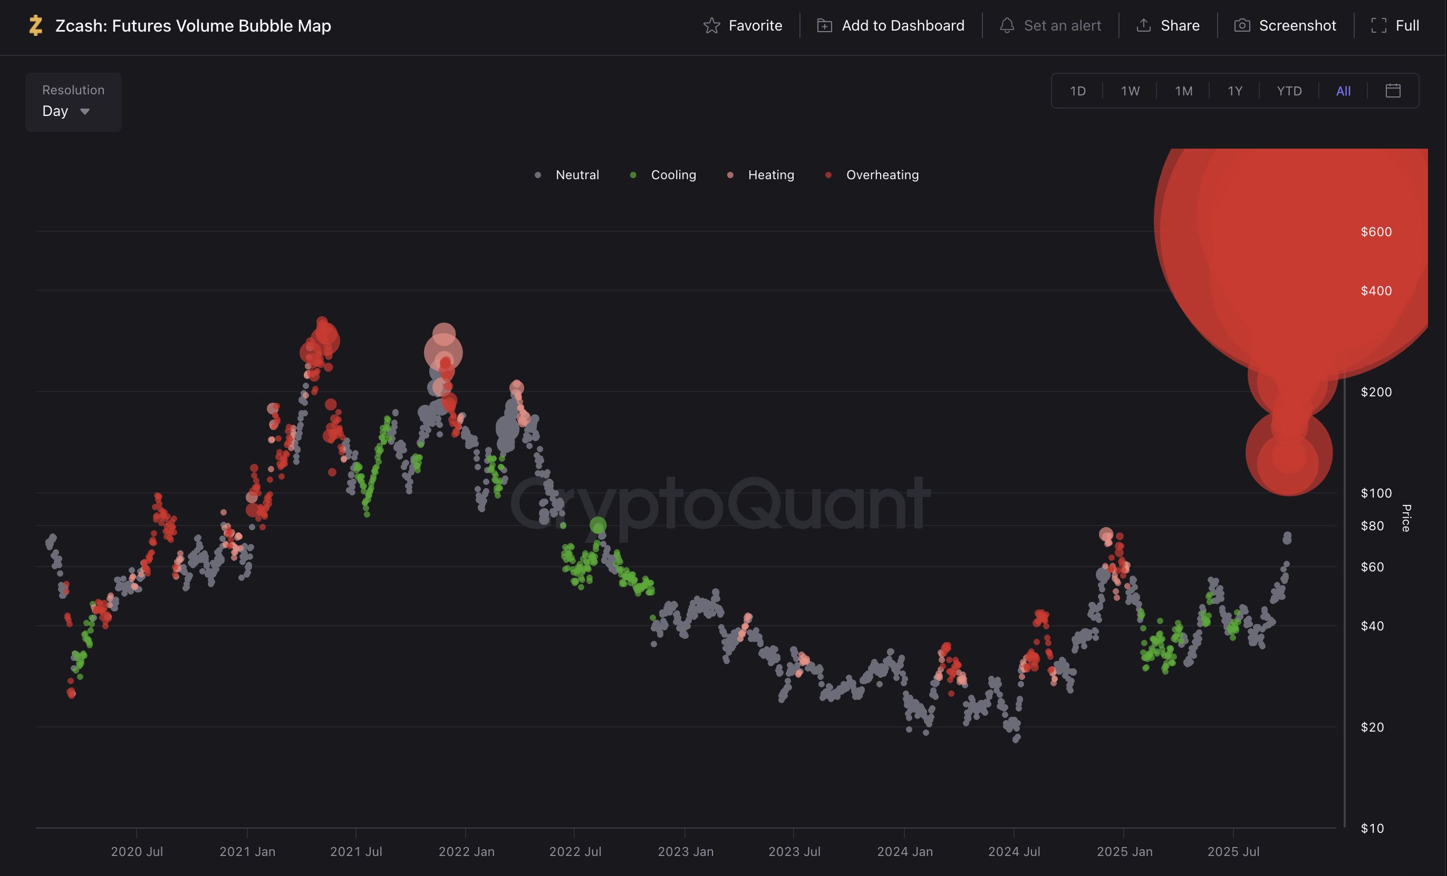Switch to the 1Y time range tab
The width and height of the screenshot is (1447, 876).
(1235, 91)
